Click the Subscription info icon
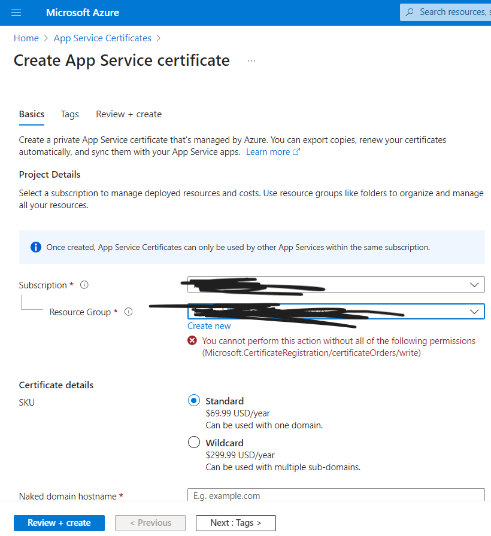 click(84, 284)
